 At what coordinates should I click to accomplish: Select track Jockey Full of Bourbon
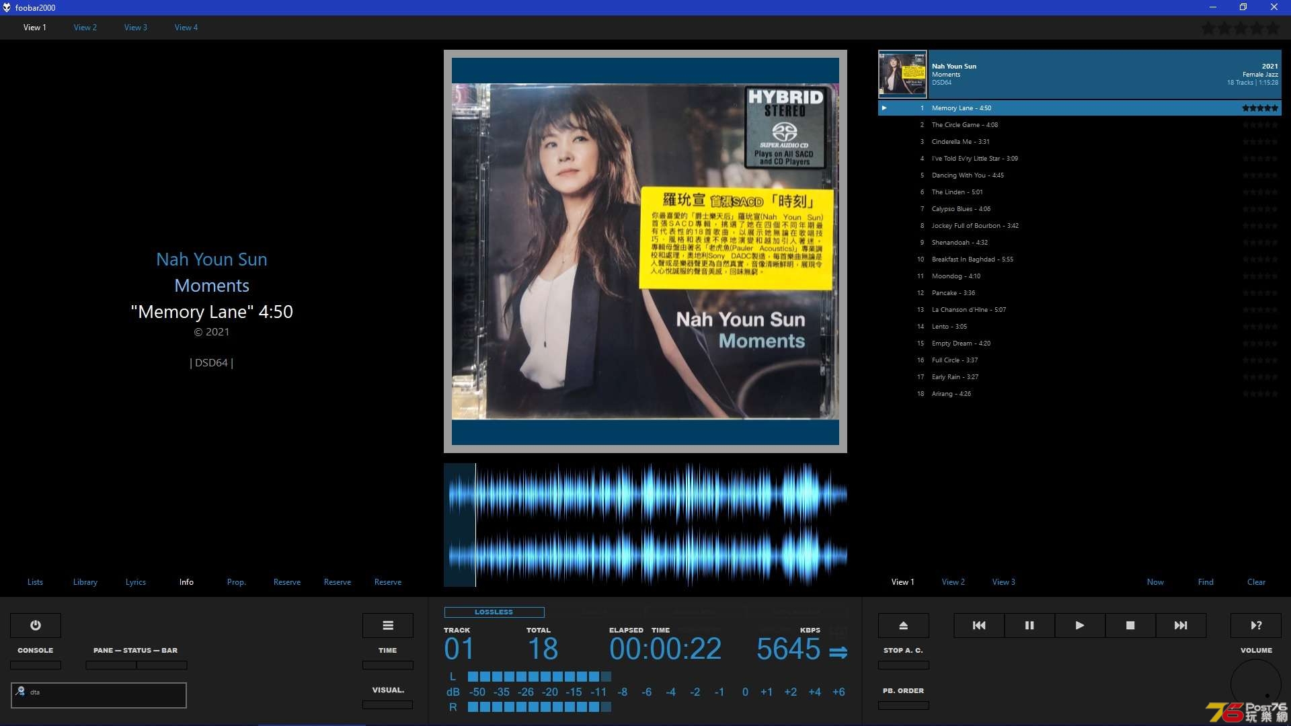(1080, 226)
